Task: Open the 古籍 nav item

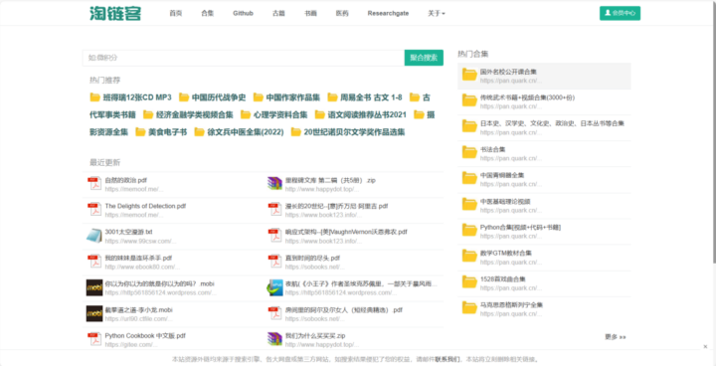Action: click(278, 13)
